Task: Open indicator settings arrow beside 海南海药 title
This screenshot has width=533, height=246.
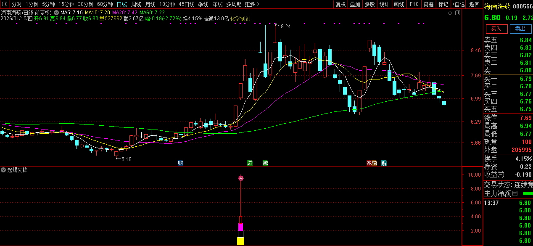Action: (56, 13)
